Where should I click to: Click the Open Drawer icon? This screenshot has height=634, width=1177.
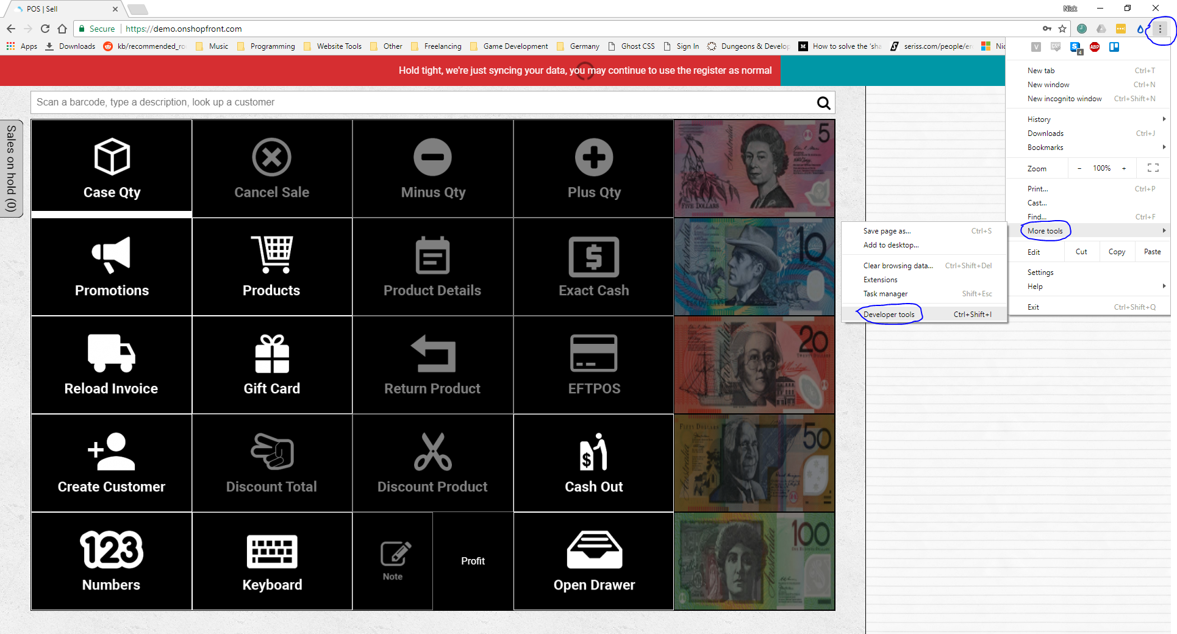tap(594, 549)
